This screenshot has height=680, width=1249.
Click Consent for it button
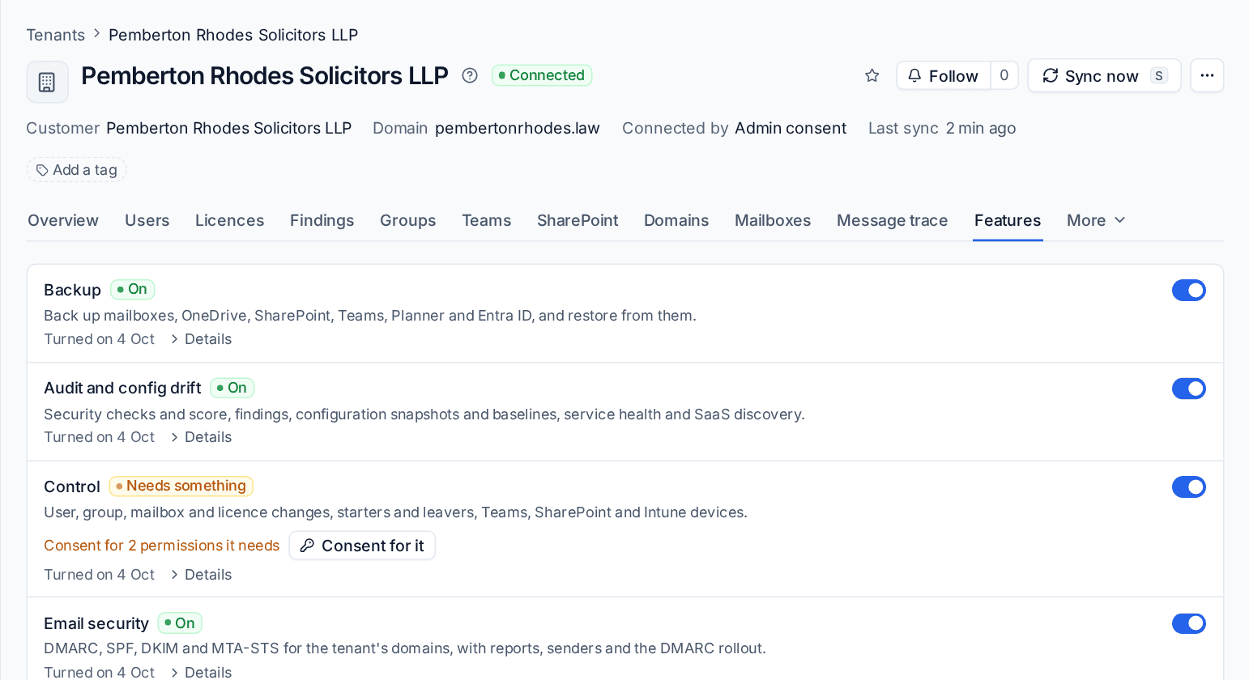362,546
